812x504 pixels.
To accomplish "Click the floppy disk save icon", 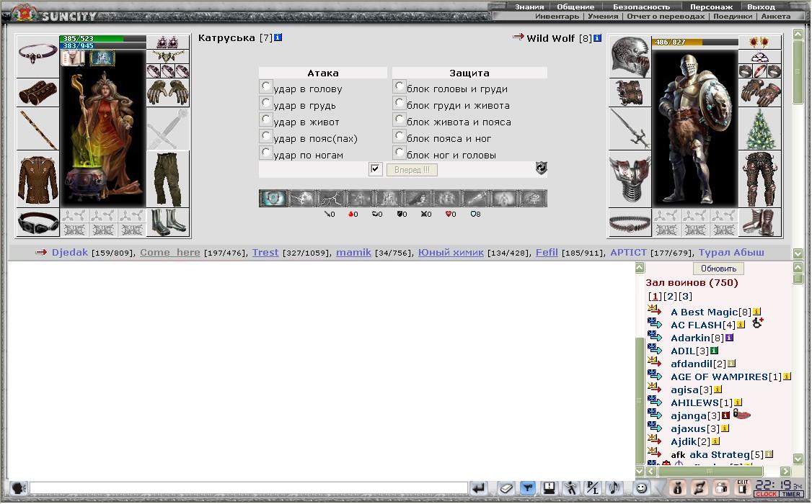I will 549,487.
